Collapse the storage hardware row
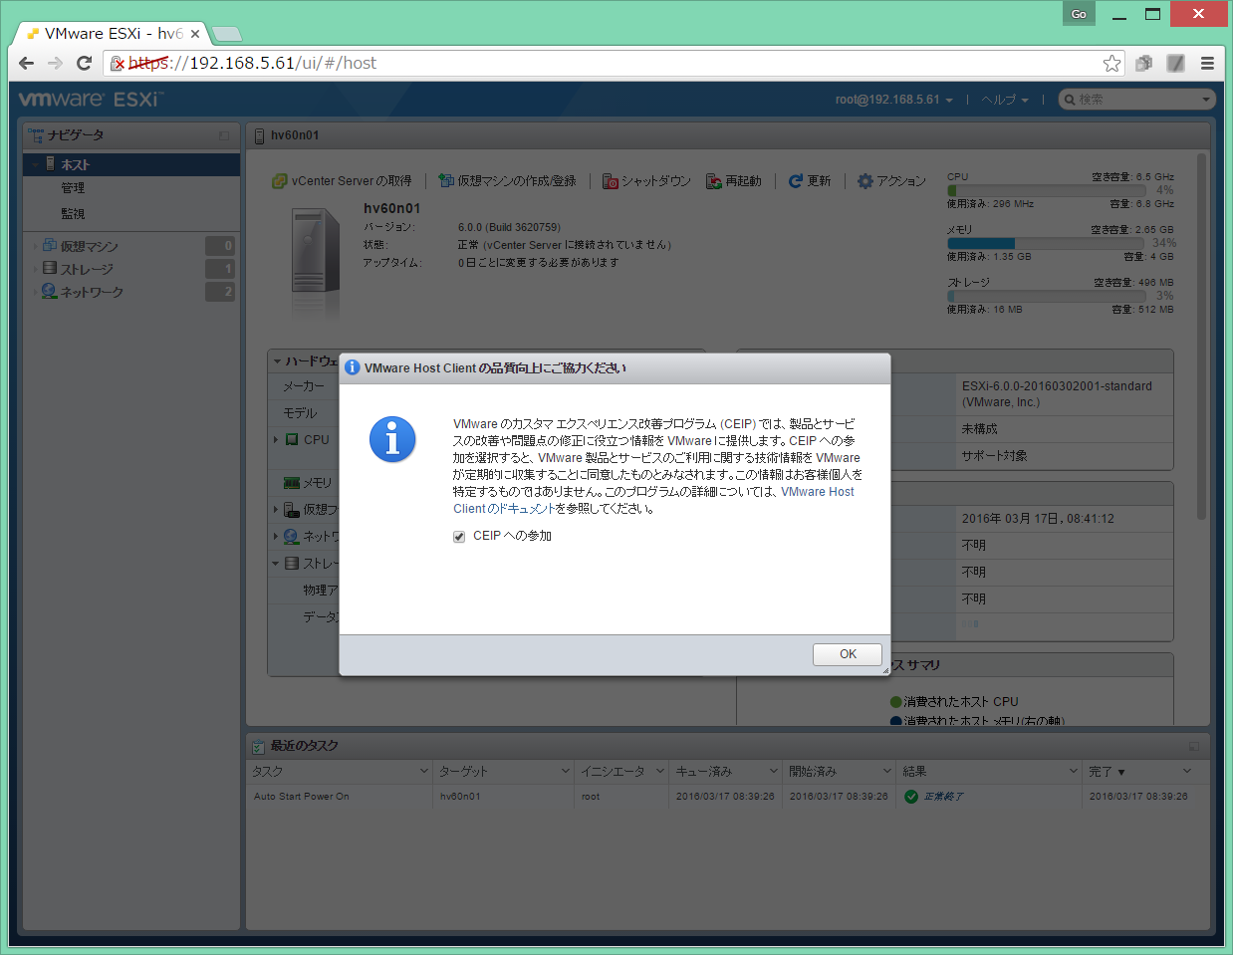The width and height of the screenshot is (1233, 955). [x=276, y=564]
